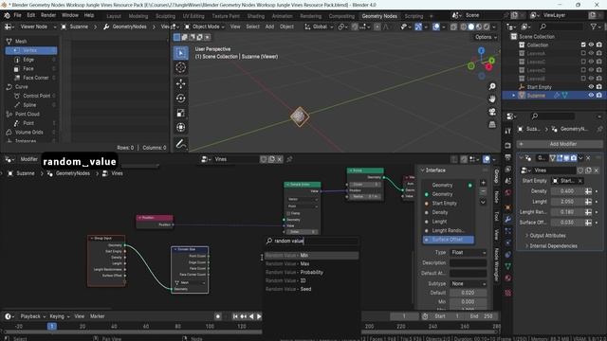607x341 pixels.
Task: Open the Render properties tab icon
Action: [x=508, y=145]
